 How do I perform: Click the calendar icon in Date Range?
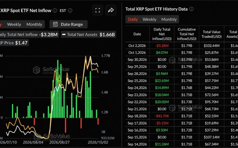tap(55, 24)
